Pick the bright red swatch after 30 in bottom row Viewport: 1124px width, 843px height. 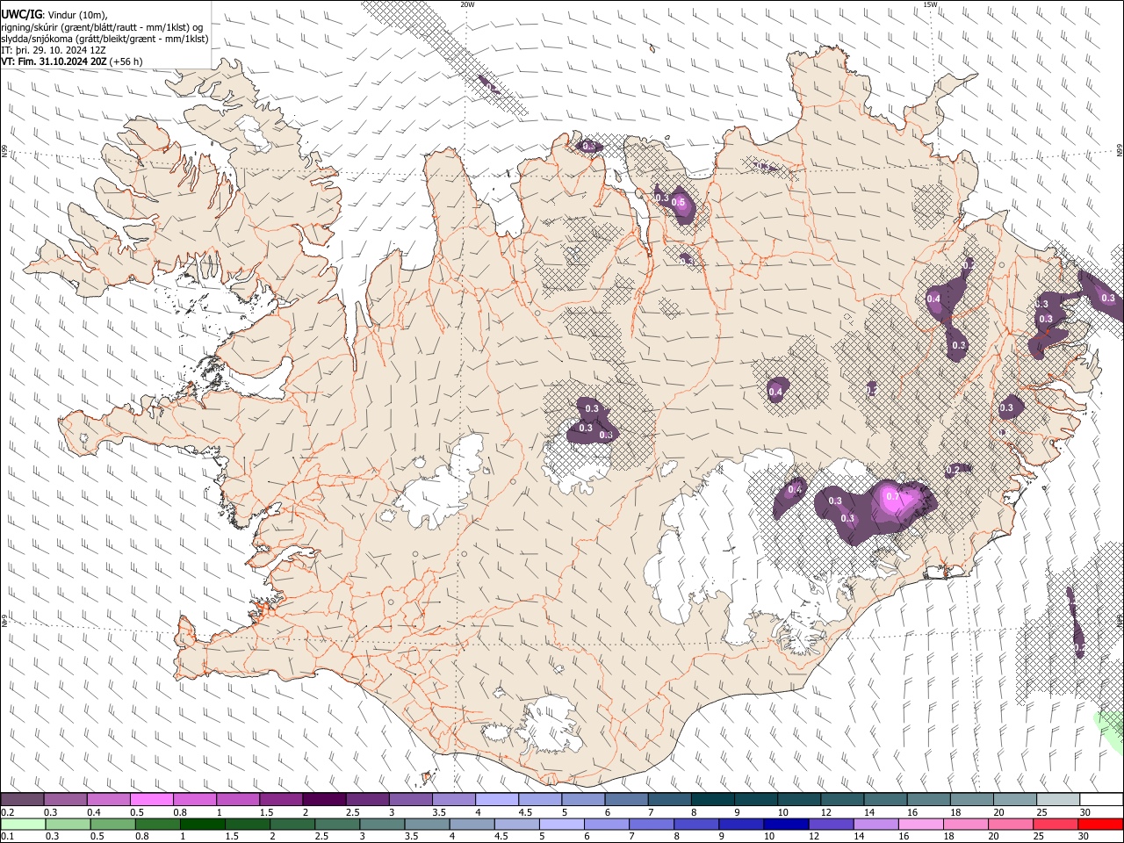(x=1100, y=824)
